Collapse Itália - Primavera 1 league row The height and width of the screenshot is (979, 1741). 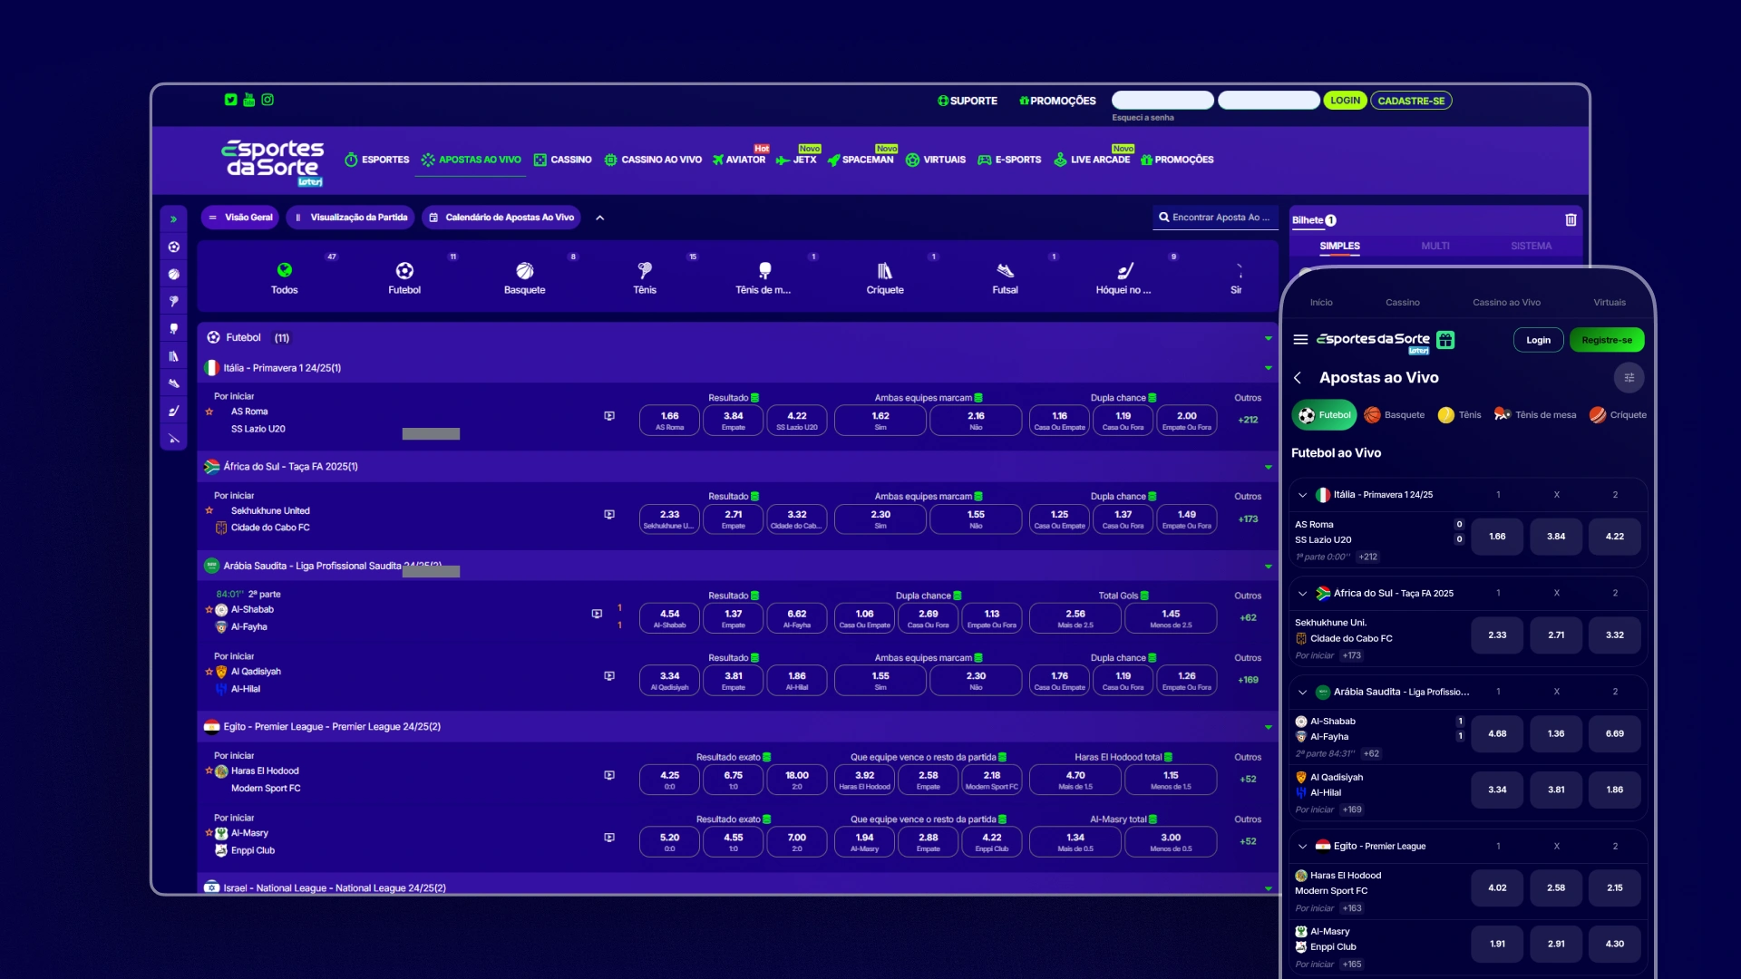(x=1268, y=368)
